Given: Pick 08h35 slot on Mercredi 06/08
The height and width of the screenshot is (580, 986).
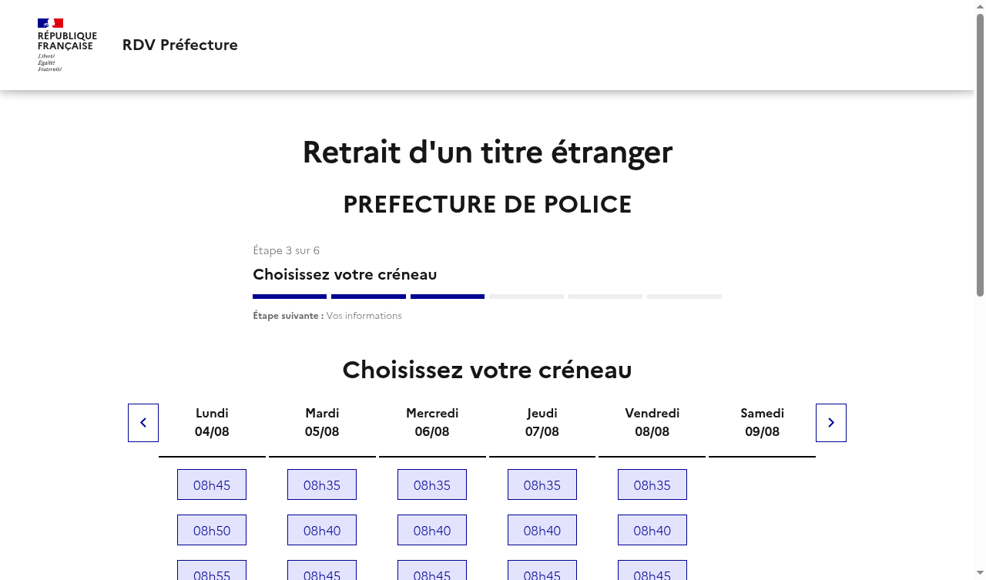Looking at the screenshot, I should (x=432, y=484).
